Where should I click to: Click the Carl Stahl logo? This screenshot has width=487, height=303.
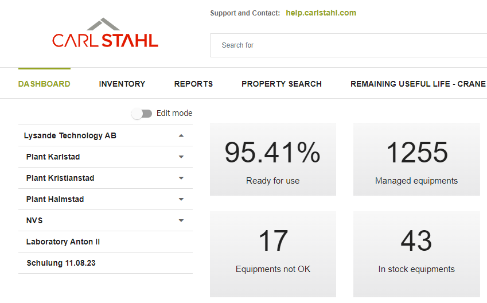coord(105,34)
